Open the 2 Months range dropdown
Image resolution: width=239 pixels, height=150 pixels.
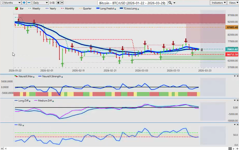click(11, 3)
